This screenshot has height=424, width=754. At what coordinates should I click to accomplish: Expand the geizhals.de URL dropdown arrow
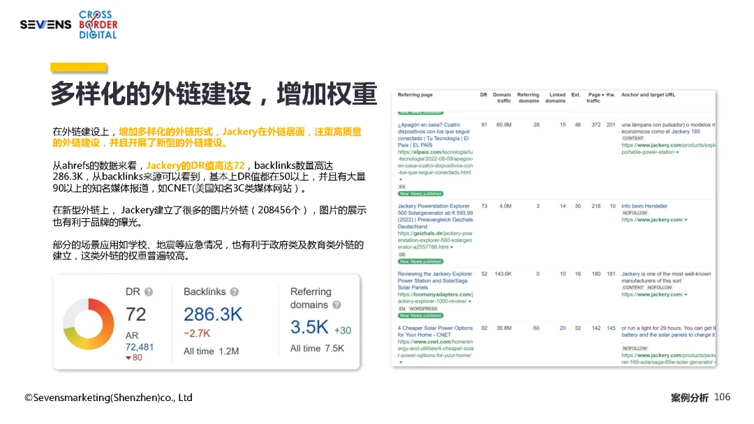pos(452,248)
